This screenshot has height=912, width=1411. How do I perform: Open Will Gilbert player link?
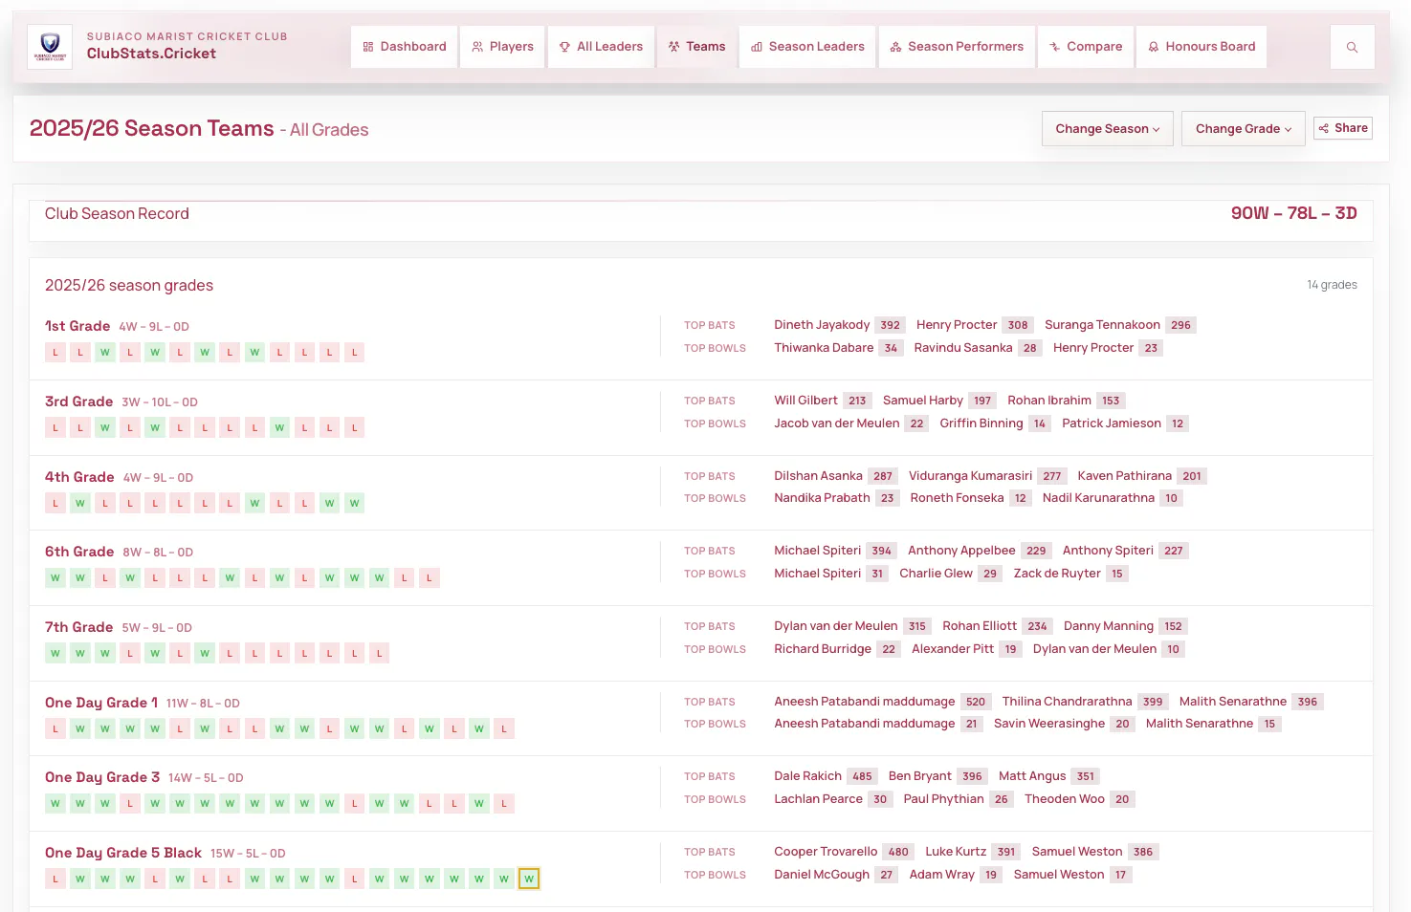[805, 401]
